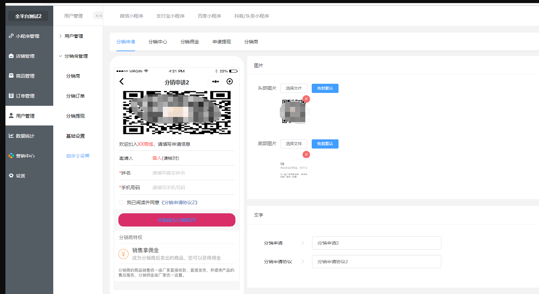The height and width of the screenshot is (294, 539).
Task: Click the yen coin icon beside 销售拿佣金
Action: tap(123, 254)
